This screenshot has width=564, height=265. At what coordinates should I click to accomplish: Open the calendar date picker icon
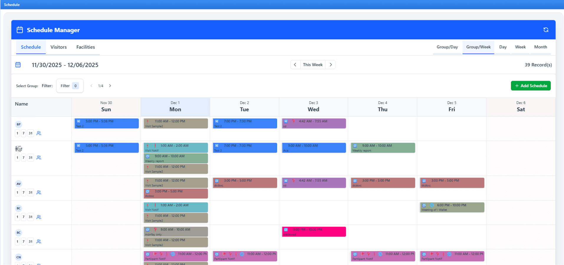[18, 65]
